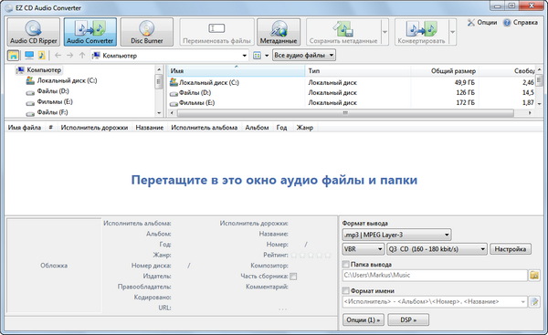
Task: Open Сохранить метаданные dropdown arrow
Action: click(385, 32)
